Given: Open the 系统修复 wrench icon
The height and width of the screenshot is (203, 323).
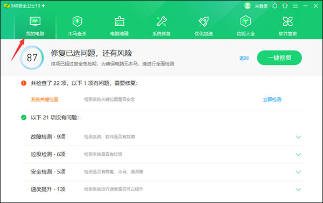Looking at the screenshot, I should [x=161, y=21].
